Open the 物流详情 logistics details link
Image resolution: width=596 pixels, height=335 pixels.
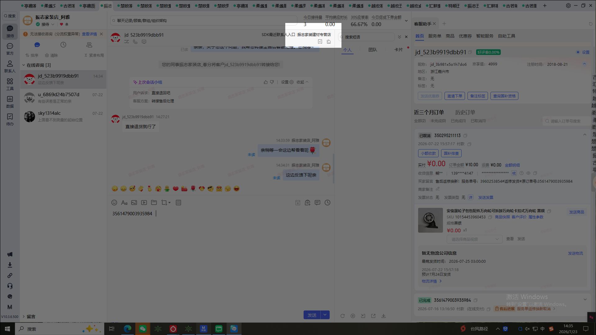click(x=431, y=281)
